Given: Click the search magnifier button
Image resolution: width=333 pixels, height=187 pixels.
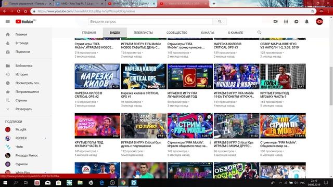Looking at the screenshot, I should click(x=220, y=21).
